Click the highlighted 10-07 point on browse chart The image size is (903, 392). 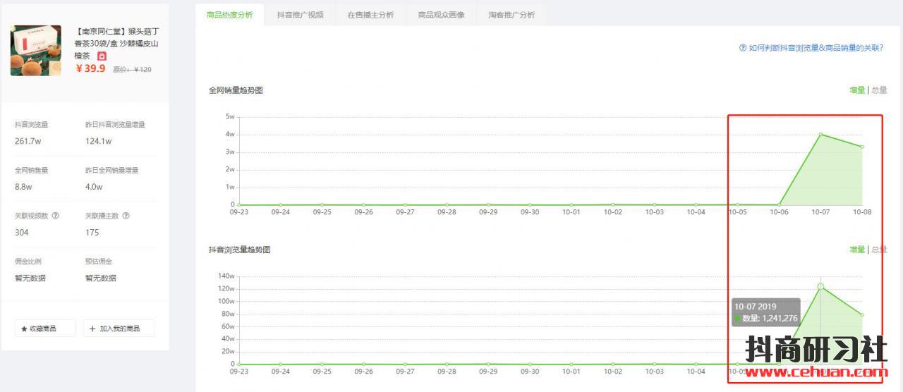coord(820,286)
